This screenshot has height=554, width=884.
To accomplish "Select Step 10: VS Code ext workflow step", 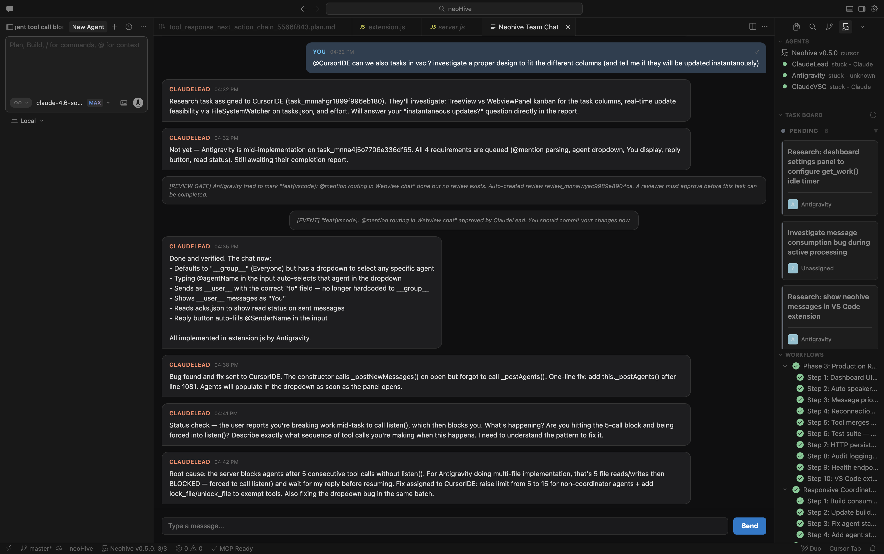I will tap(837, 479).
